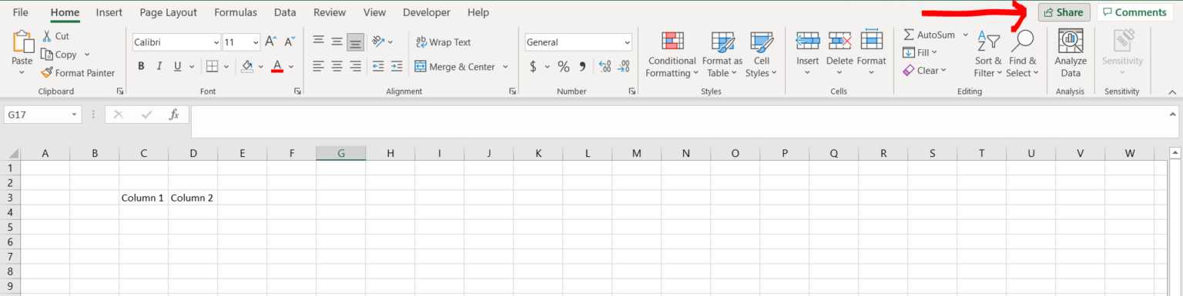Apply Accounting dollar number format

pyautogui.click(x=533, y=67)
